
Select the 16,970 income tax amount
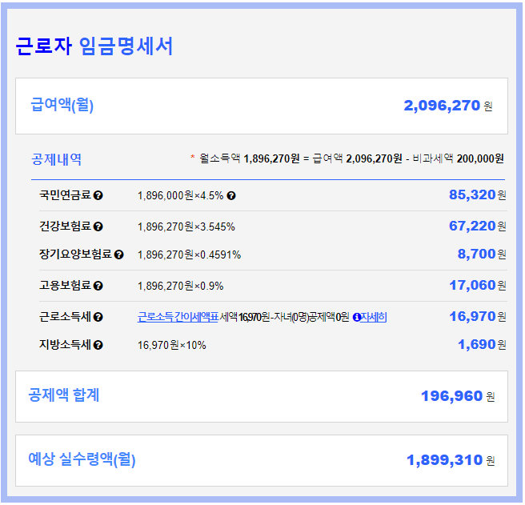[x=472, y=317]
